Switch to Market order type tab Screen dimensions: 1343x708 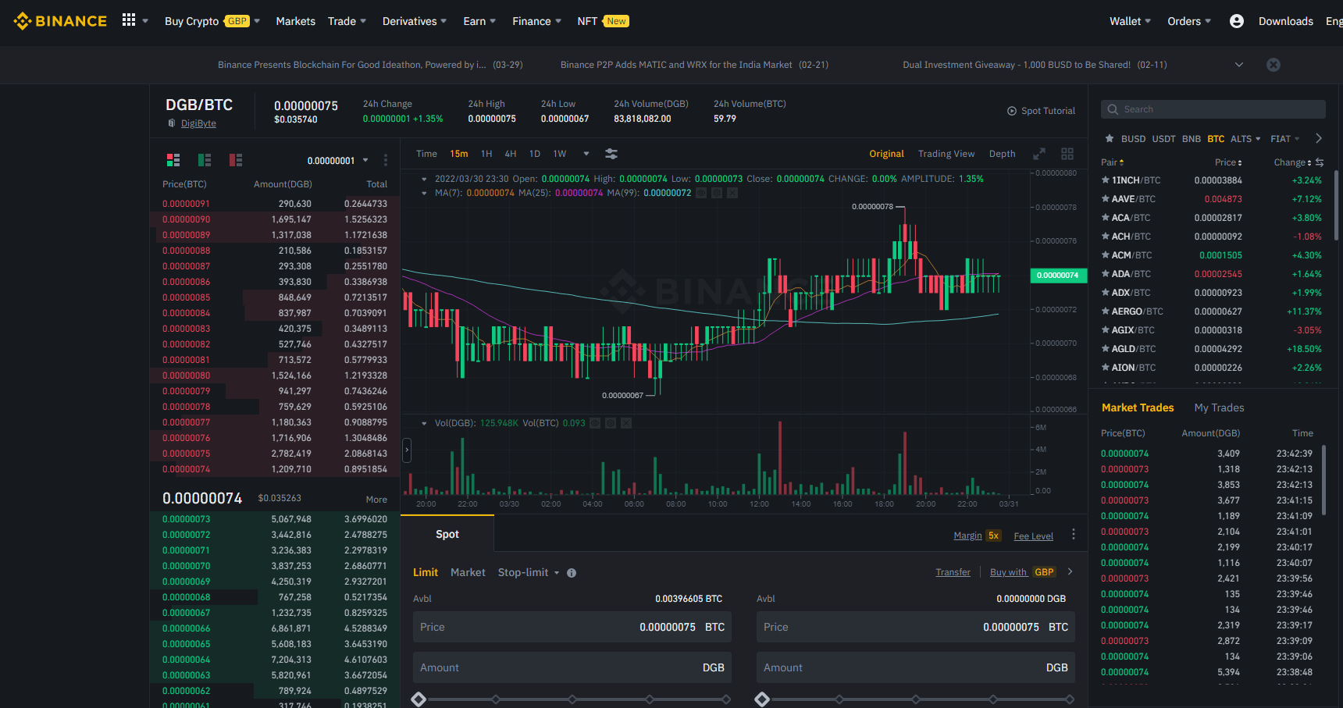coord(468,572)
